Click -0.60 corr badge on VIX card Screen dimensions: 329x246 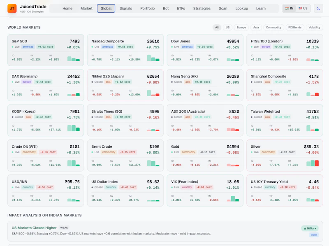click(204, 187)
